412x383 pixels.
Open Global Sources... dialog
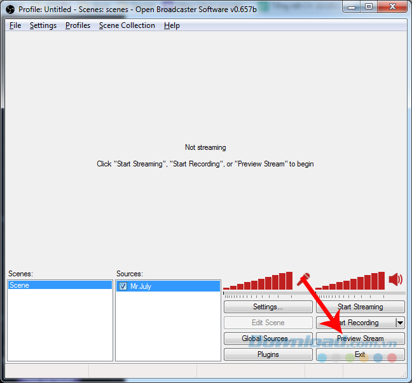(268, 339)
